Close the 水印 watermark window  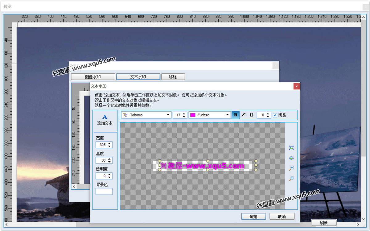click(275, 66)
